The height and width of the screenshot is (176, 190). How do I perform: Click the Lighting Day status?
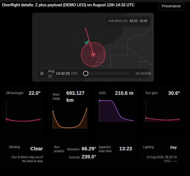click(173, 147)
